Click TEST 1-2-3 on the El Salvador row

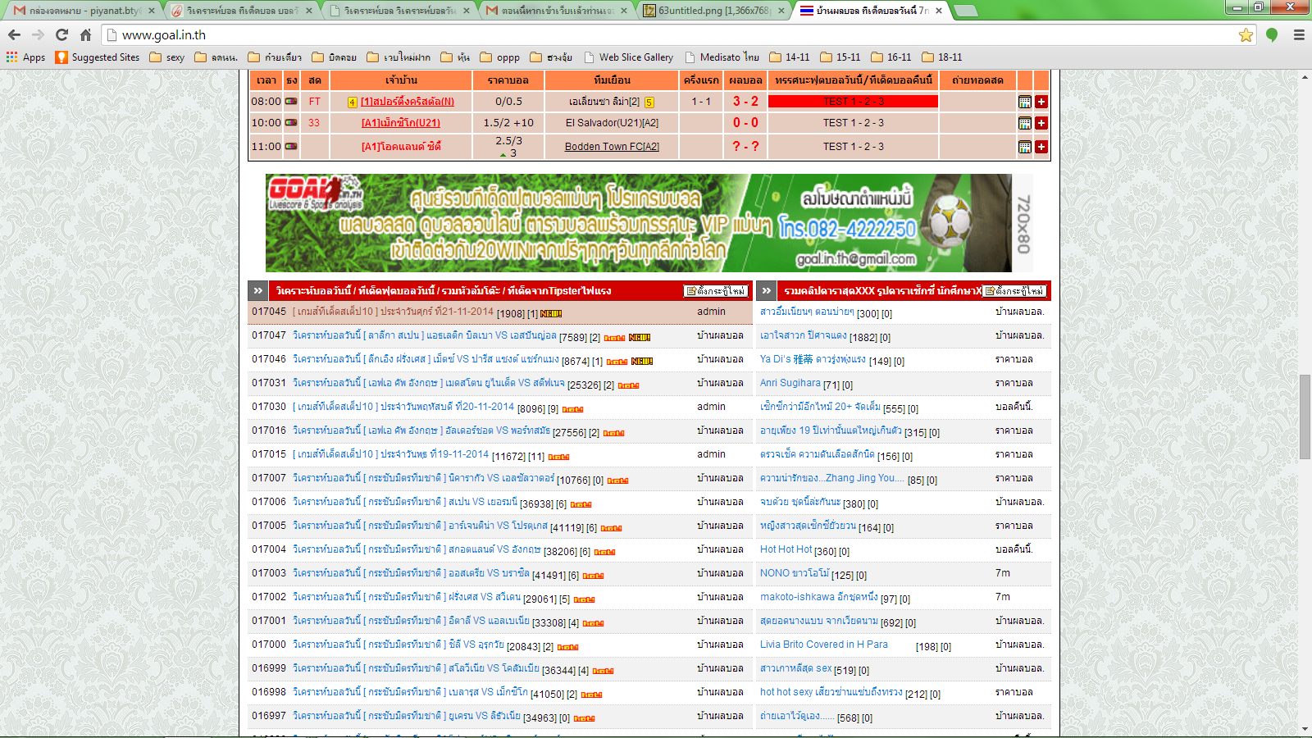(853, 123)
